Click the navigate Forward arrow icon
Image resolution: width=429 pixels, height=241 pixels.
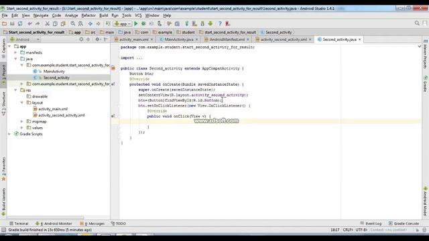98,24
